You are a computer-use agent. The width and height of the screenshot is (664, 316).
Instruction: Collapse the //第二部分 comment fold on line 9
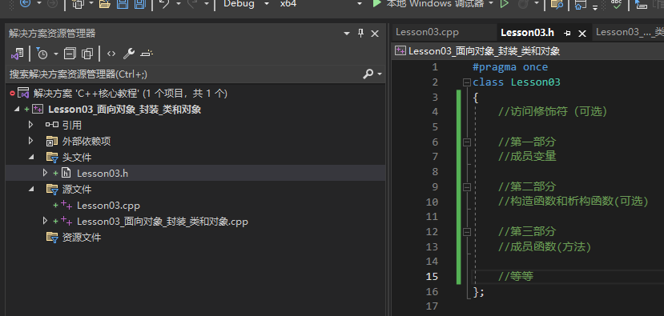tap(467, 187)
